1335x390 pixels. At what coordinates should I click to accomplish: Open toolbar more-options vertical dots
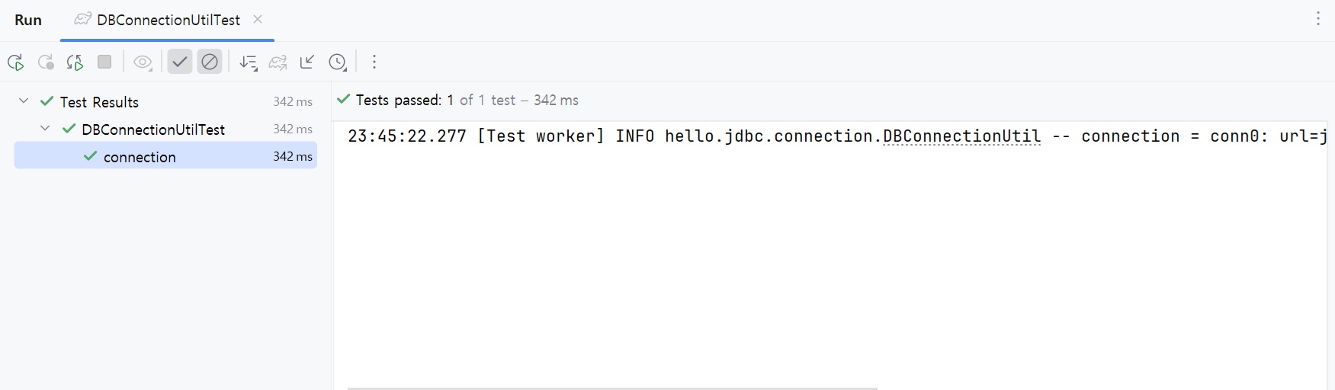374,62
